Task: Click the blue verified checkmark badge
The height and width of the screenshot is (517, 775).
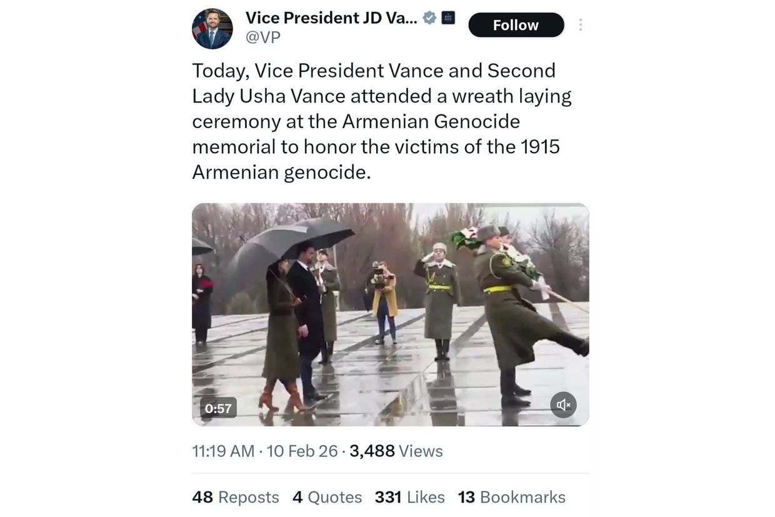Action: coord(429,18)
